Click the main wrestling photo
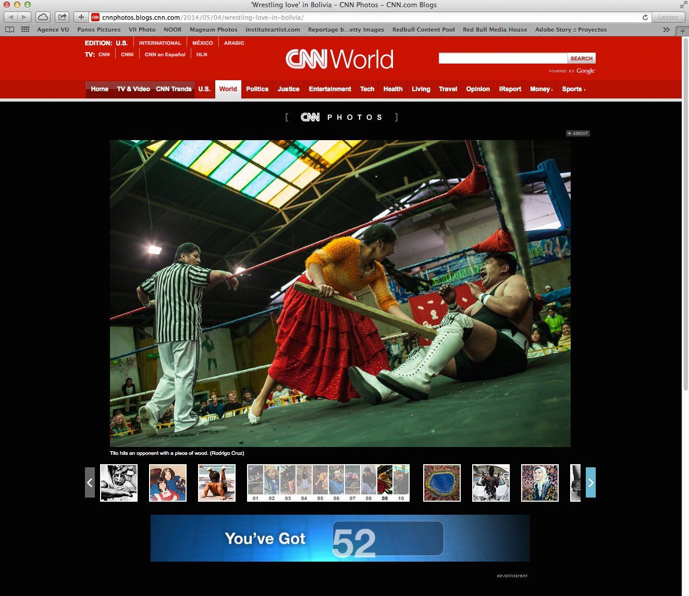The image size is (689, 596). pyautogui.click(x=340, y=293)
